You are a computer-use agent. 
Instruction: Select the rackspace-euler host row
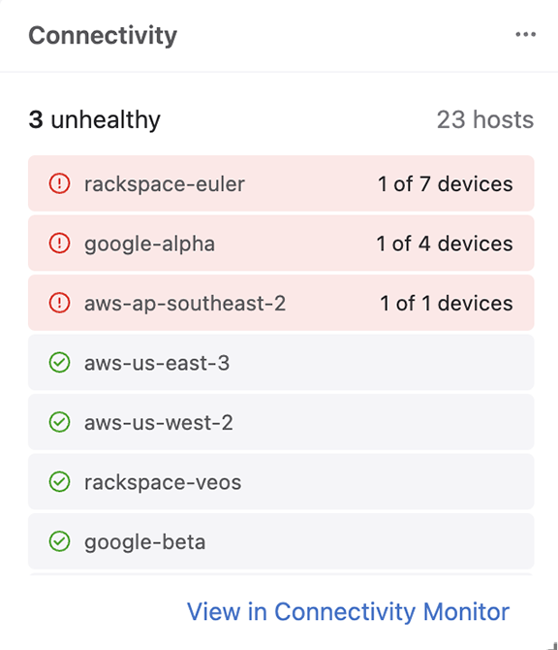click(281, 183)
